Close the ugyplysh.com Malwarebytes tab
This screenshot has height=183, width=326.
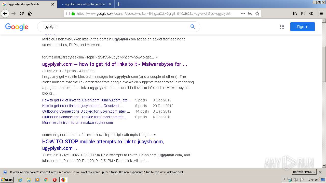[110, 4]
